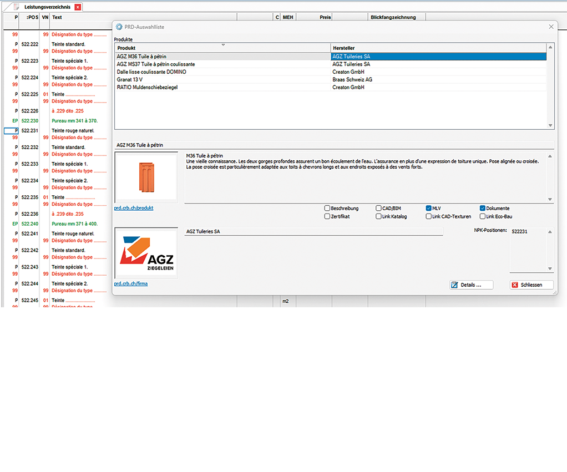Click the scroll-down arrow of the product list
Screen dimensions: 567x472
550,125
